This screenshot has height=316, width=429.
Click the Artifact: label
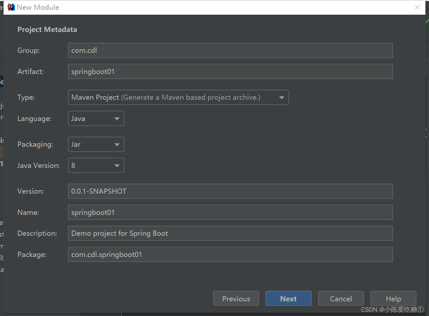pyautogui.click(x=30, y=71)
